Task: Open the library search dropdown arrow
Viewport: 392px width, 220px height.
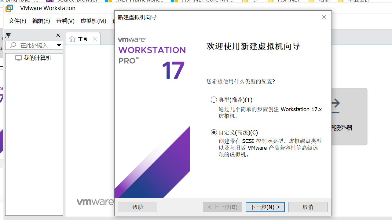Action: pos(59,45)
